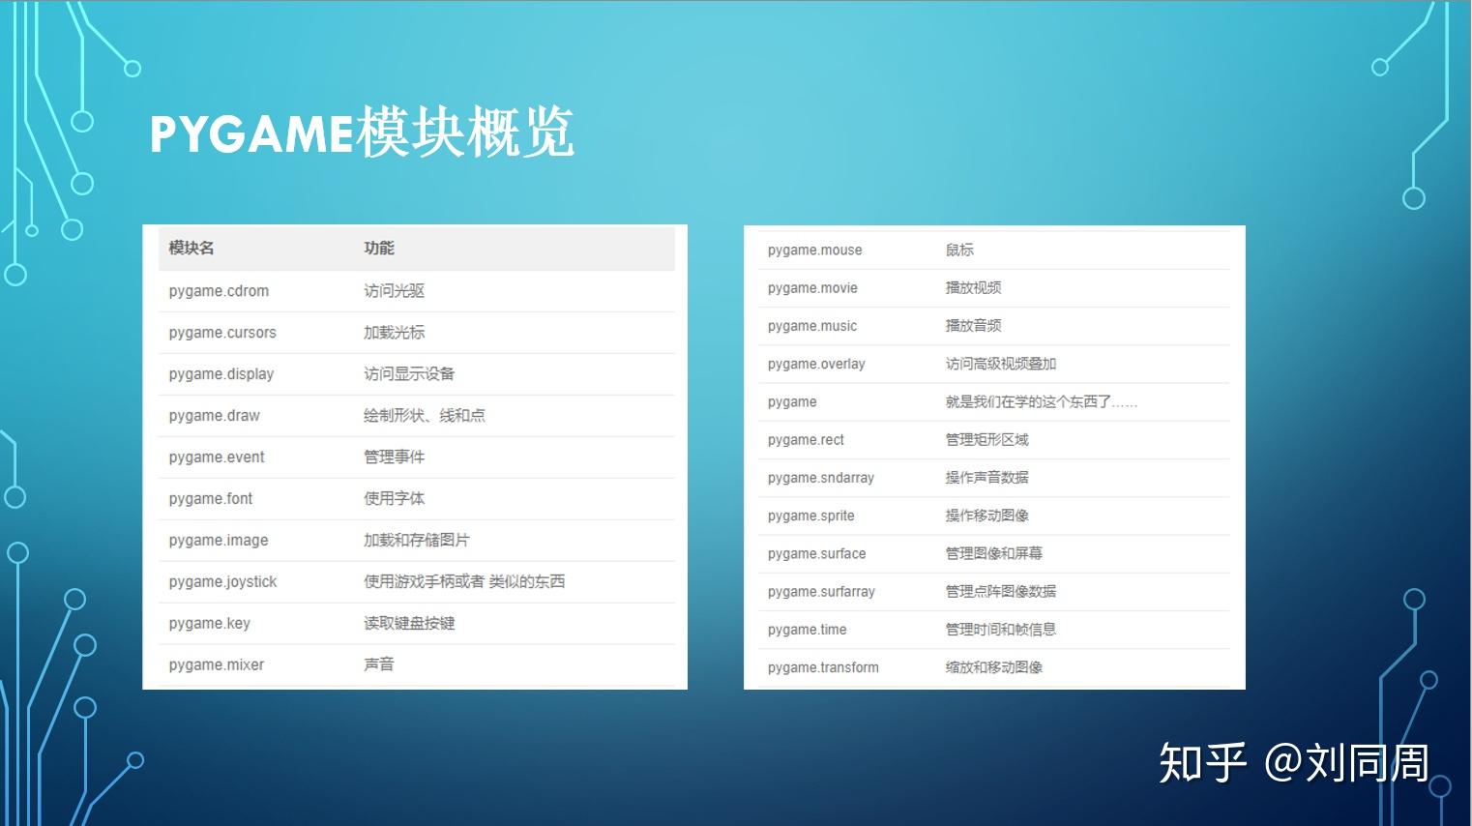
Task: Click the pygame.mixer entry
Action: coord(215,664)
